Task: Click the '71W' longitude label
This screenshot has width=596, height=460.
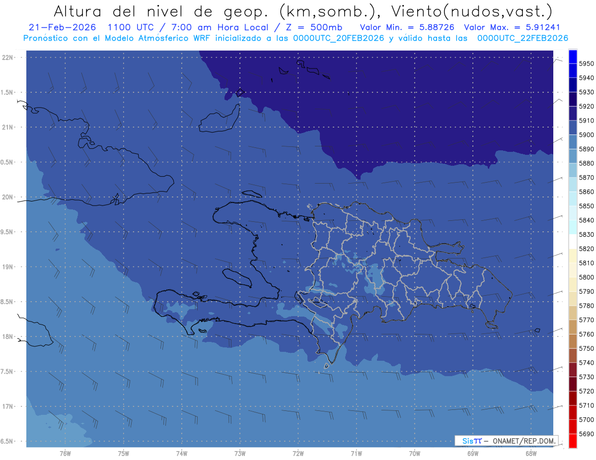Action: pyautogui.click(x=356, y=454)
